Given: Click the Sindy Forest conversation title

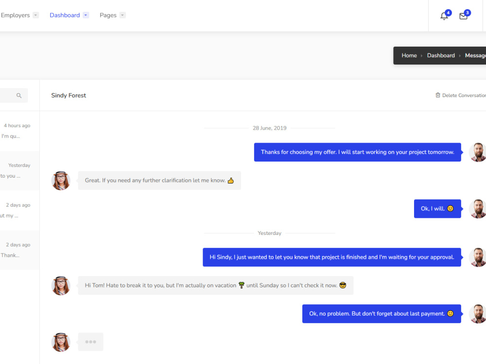Looking at the screenshot, I should point(69,95).
